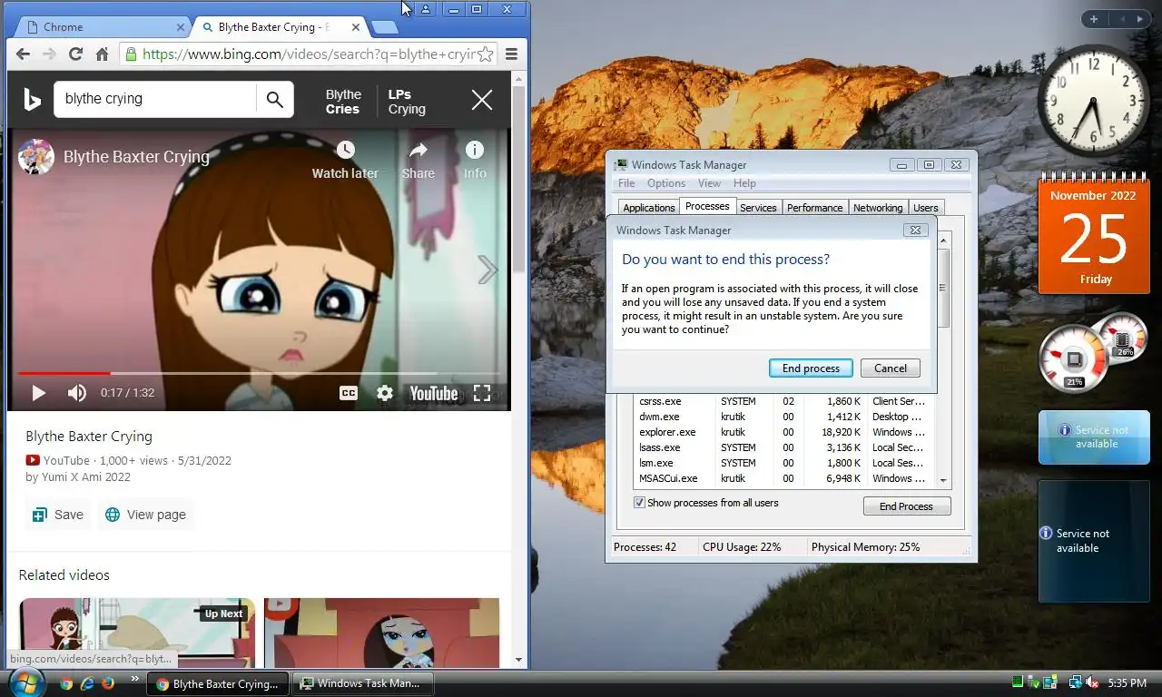Open the Task Manager Options menu

click(x=666, y=183)
